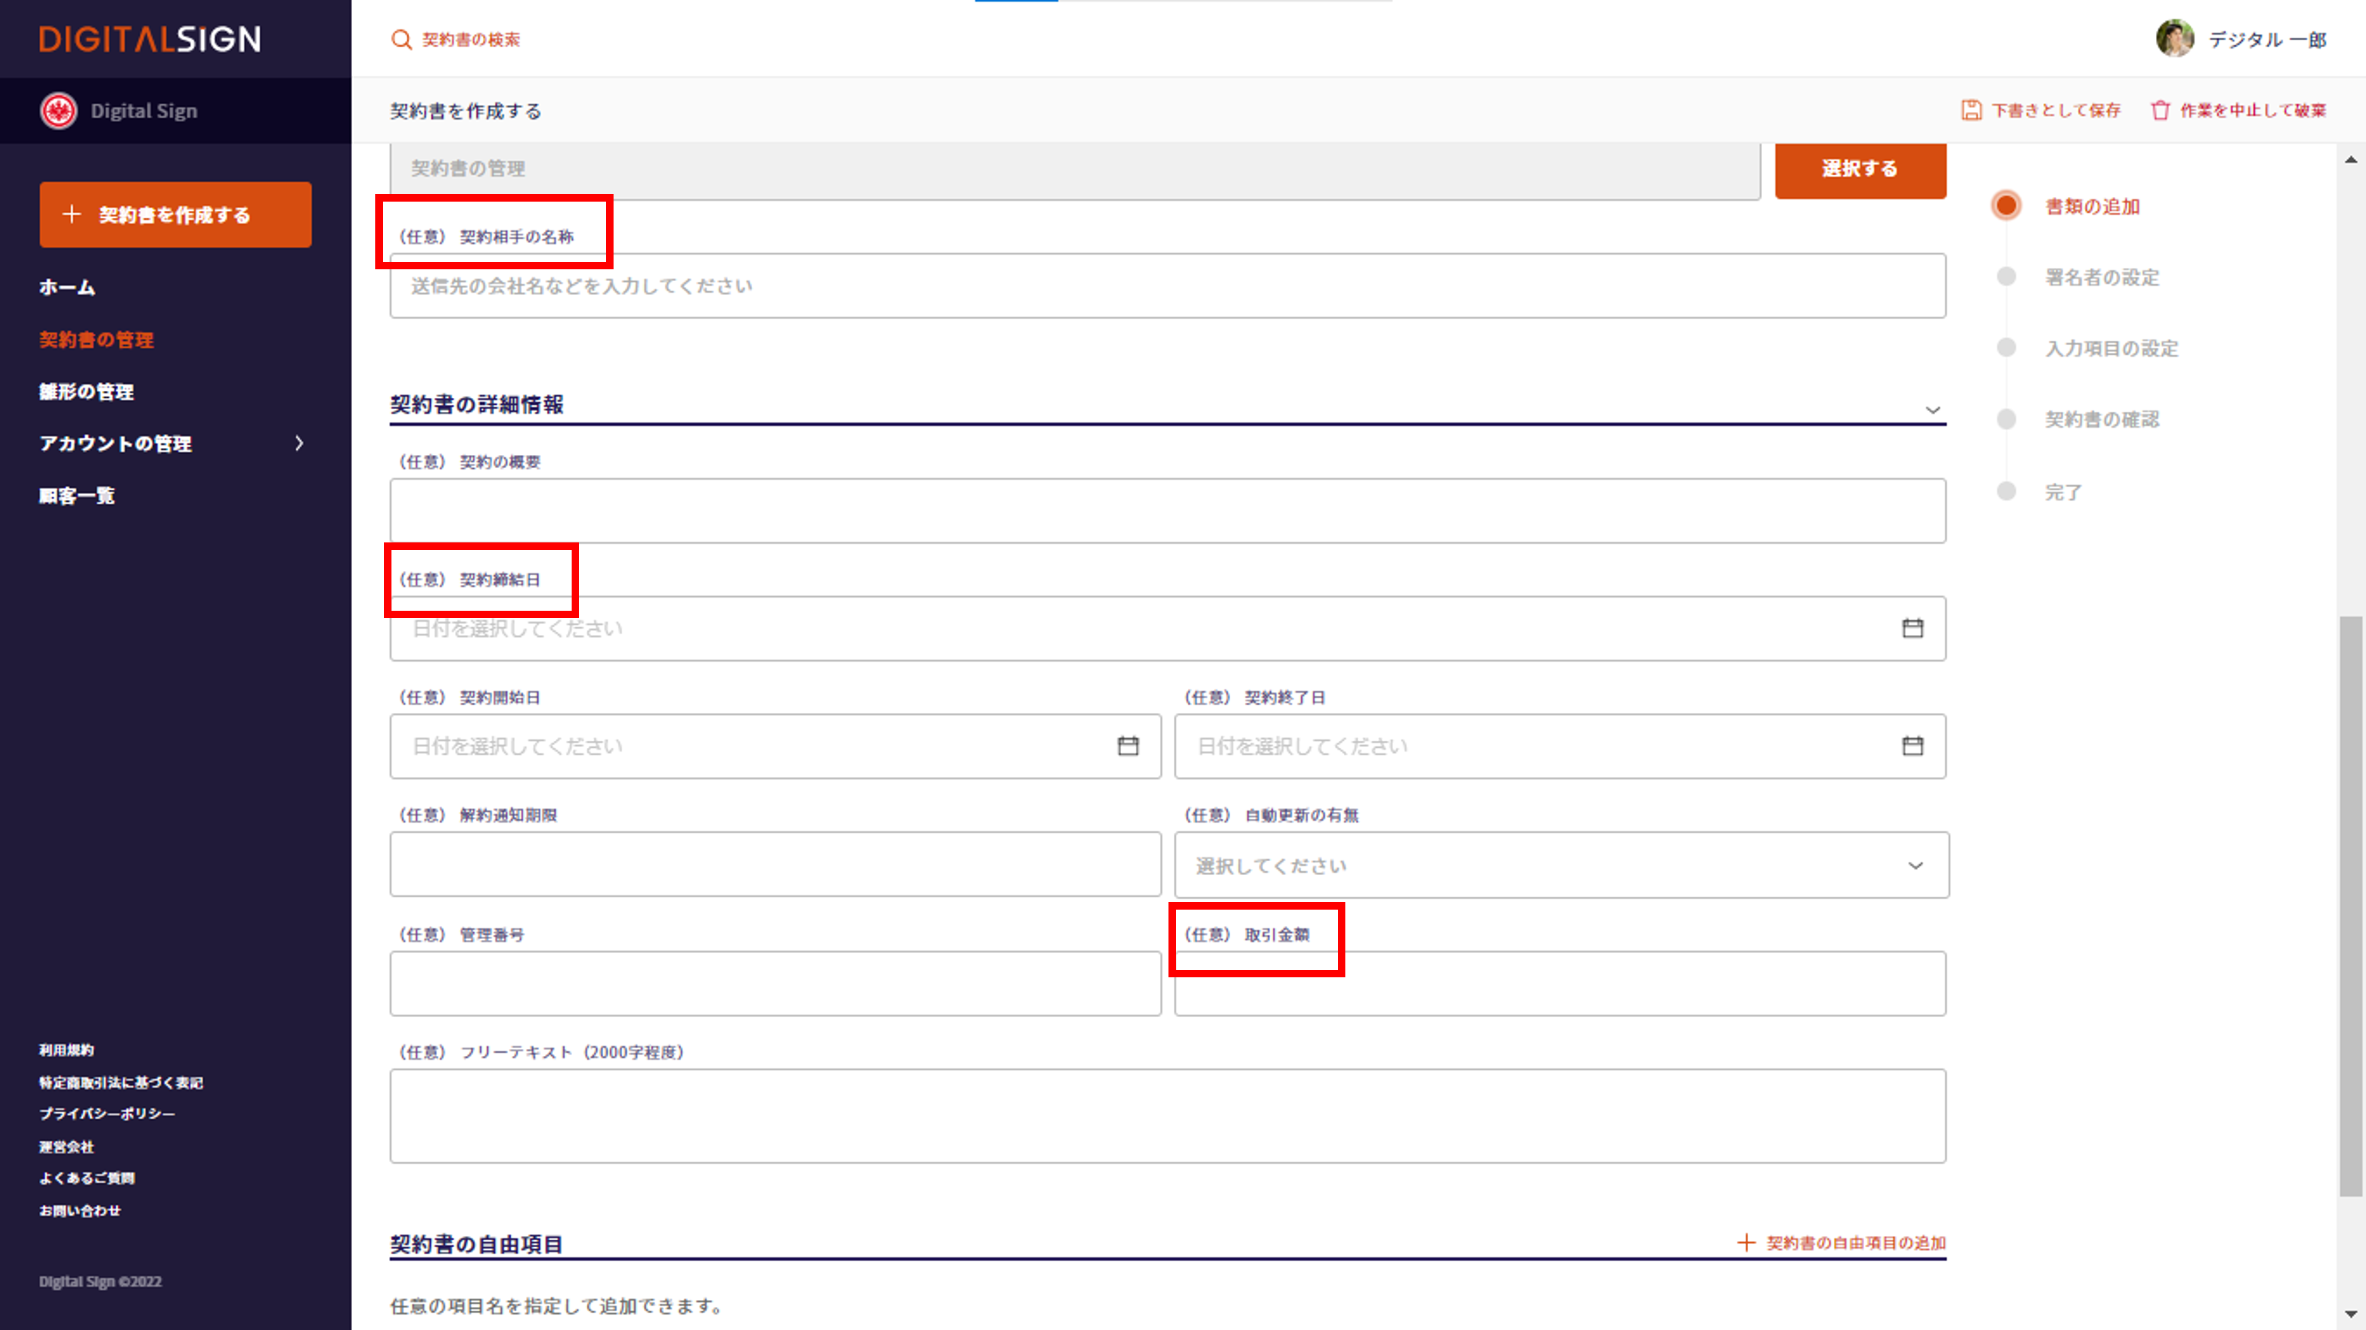Viewport: 2366px width, 1330px height.
Task: Select the 署名者の設定 step indicator
Action: 2006,276
